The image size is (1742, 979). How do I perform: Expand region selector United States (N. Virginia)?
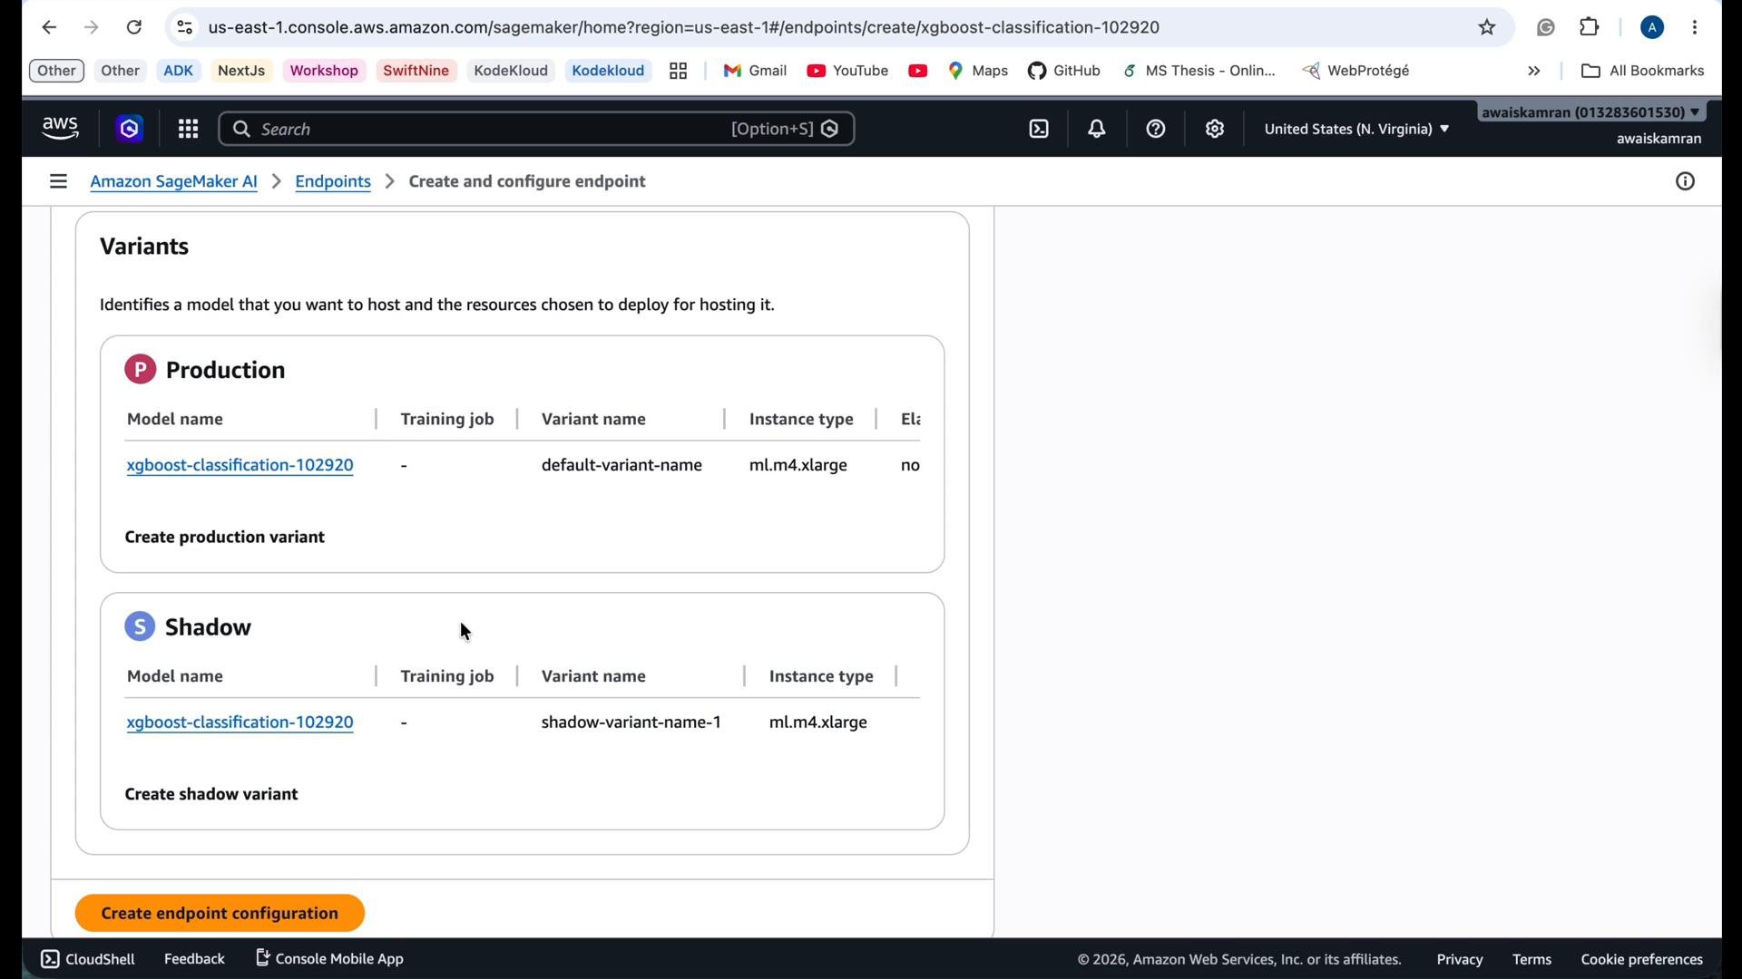click(1356, 129)
